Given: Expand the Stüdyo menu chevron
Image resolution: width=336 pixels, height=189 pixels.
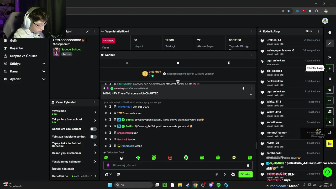Looking at the screenshot, I should pyautogui.click(x=44, y=64).
